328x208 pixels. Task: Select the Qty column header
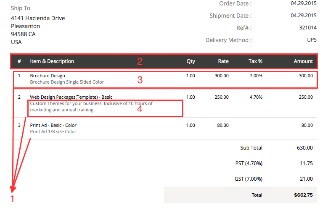(190, 61)
